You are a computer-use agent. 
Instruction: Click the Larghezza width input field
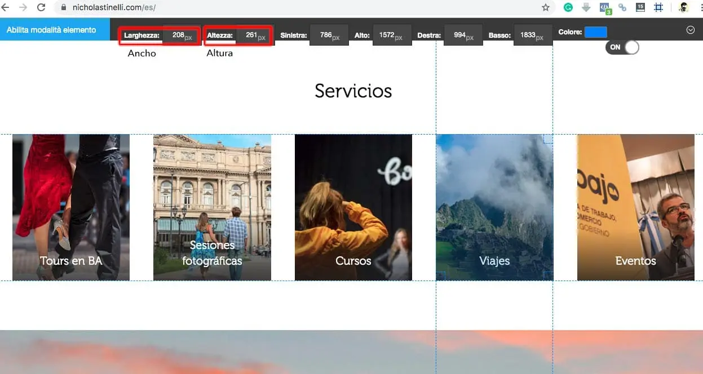[x=181, y=35]
